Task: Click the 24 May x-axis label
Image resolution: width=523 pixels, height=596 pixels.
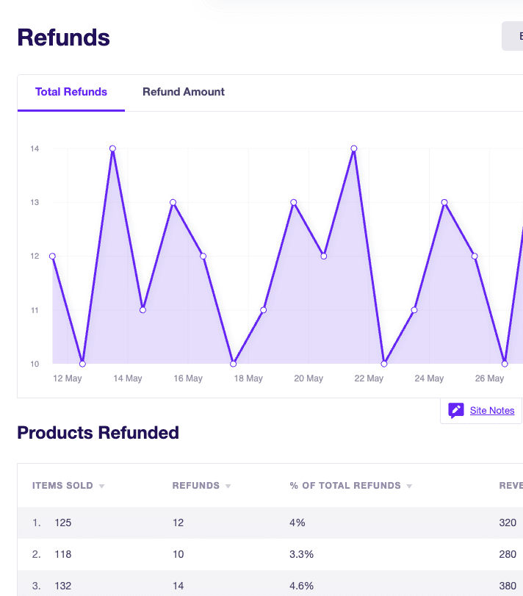Action: [x=429, y=378]
